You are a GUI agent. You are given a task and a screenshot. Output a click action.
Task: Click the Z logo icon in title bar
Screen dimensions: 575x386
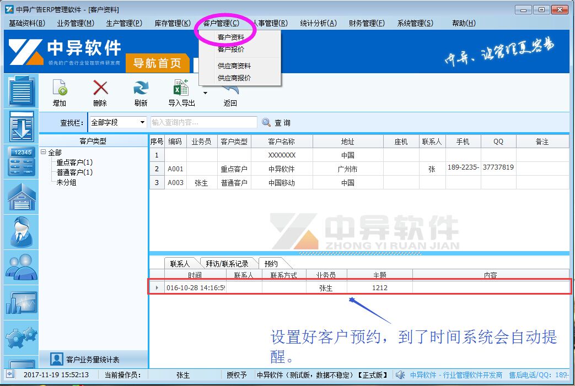pos(9,9)
